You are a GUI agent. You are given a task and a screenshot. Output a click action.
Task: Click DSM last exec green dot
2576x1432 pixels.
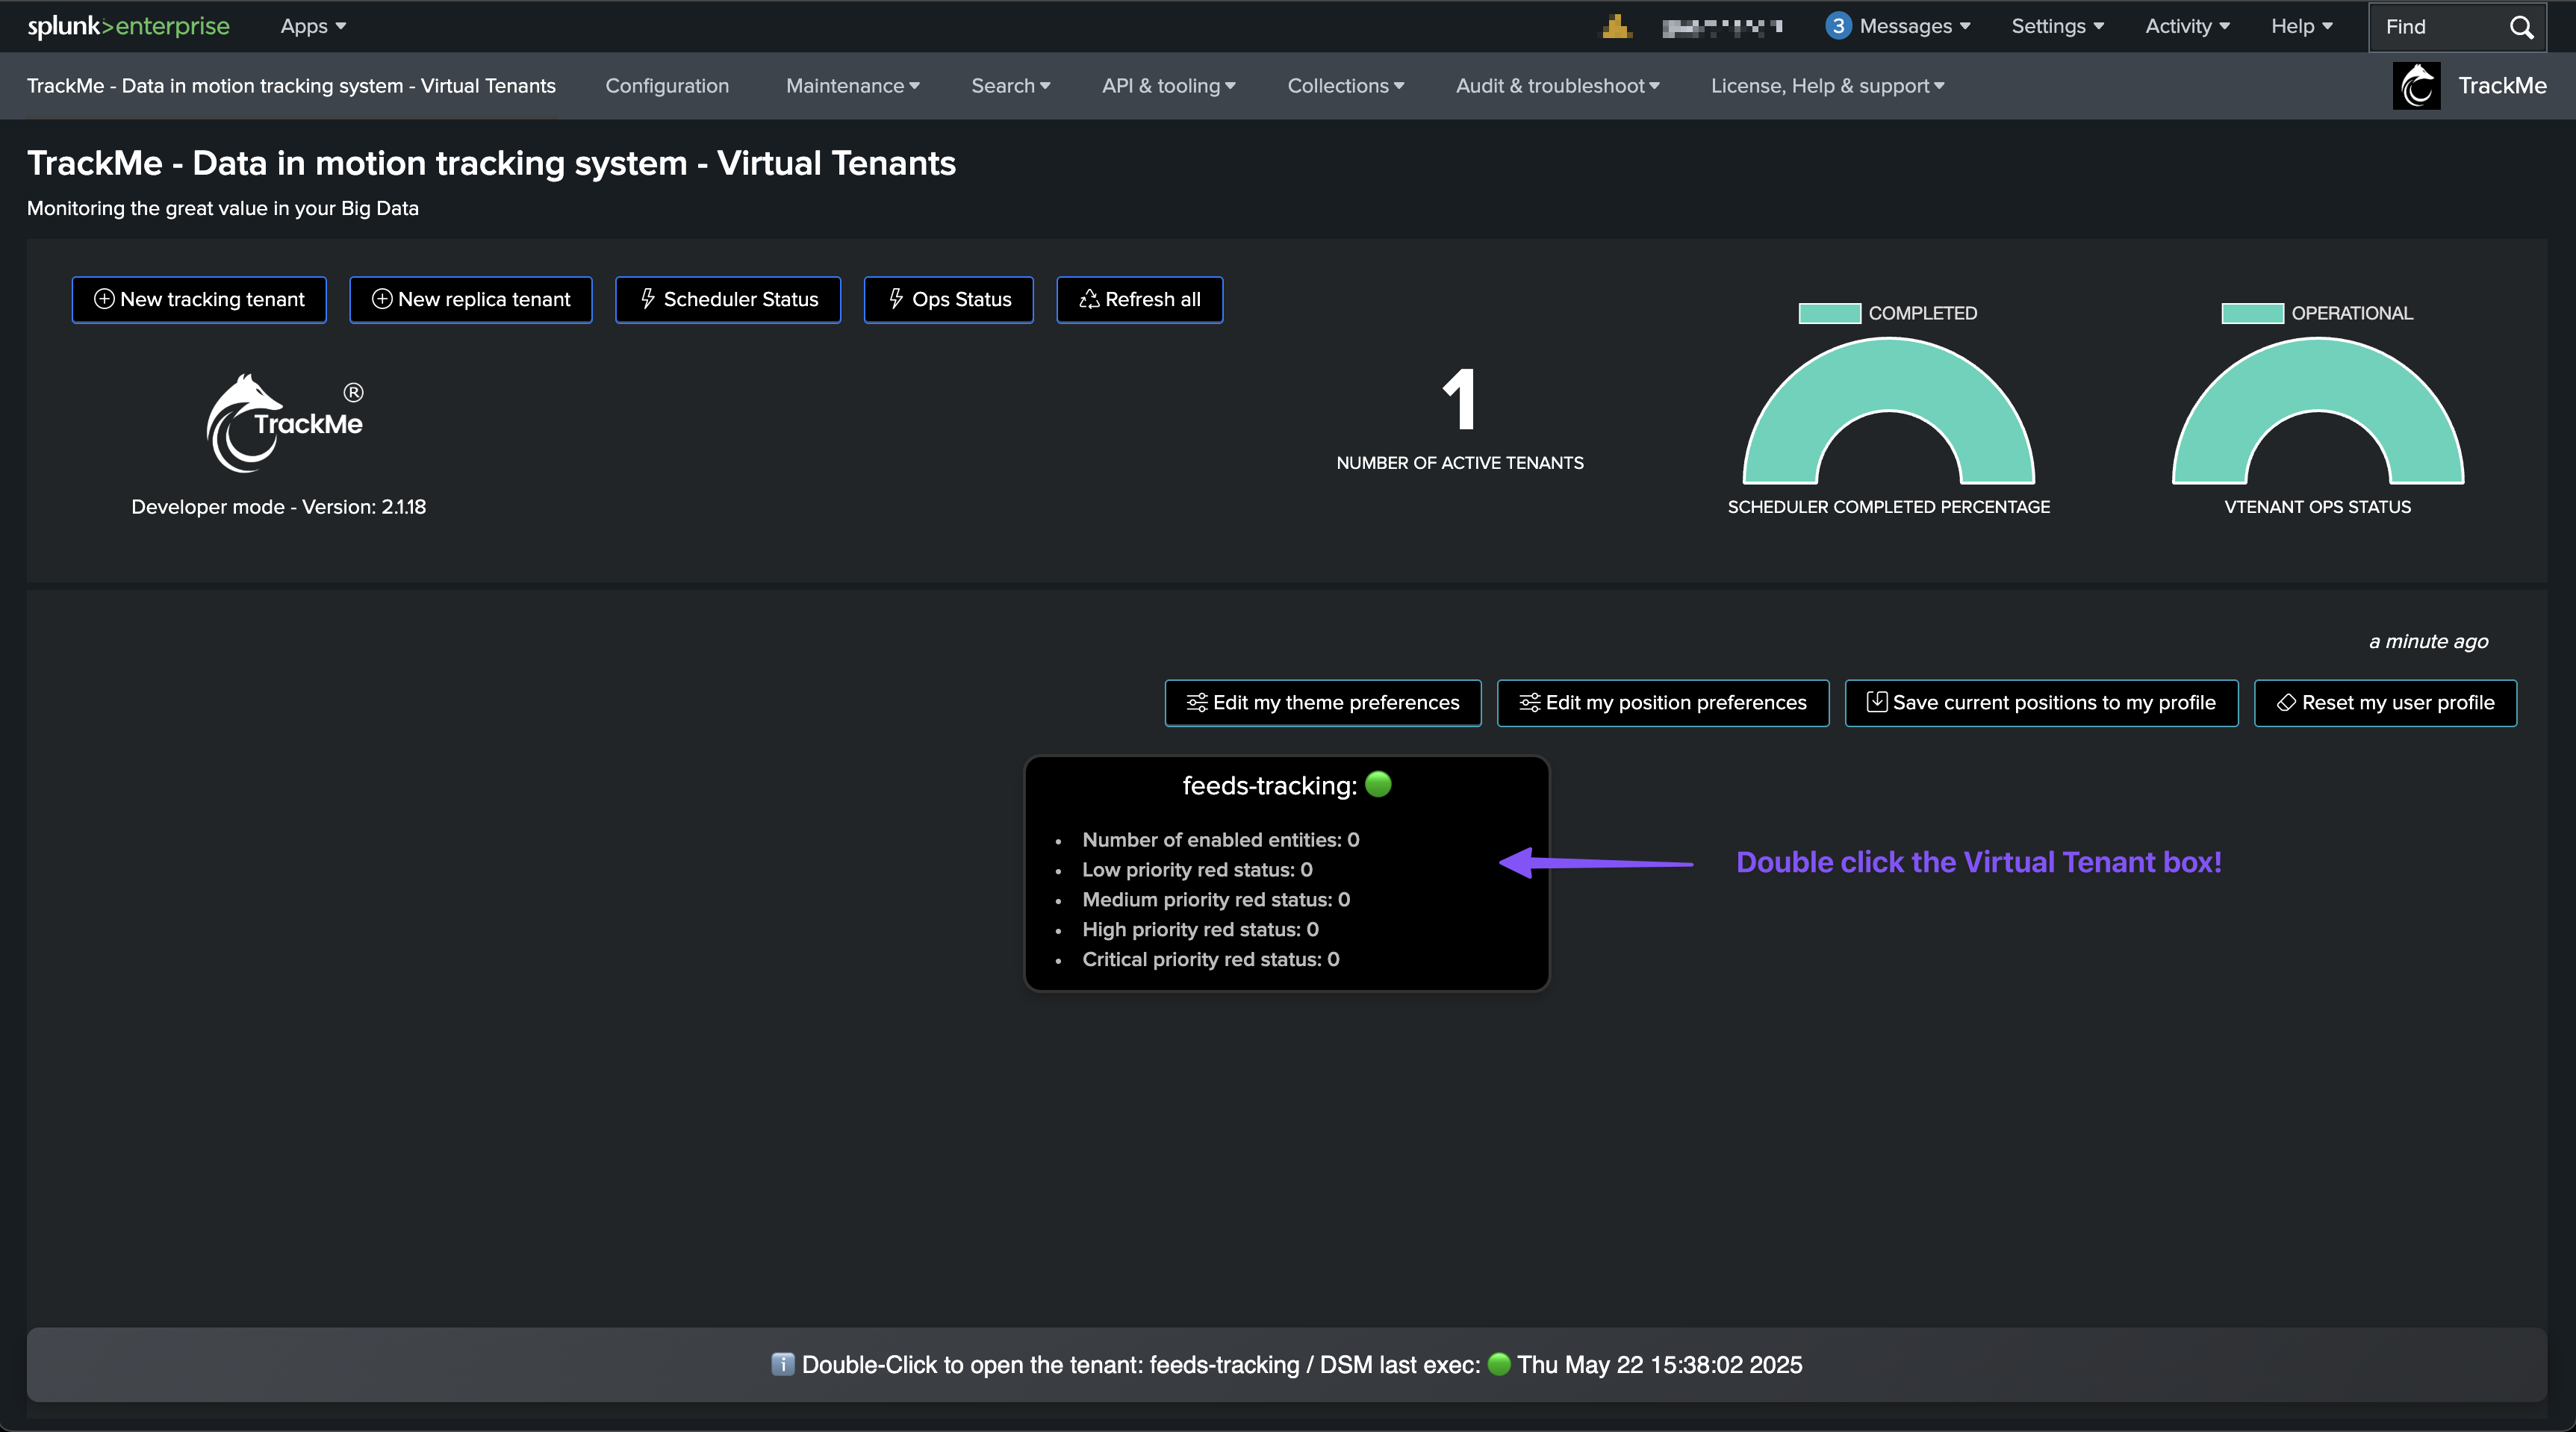click(x=1499, y=1364)
